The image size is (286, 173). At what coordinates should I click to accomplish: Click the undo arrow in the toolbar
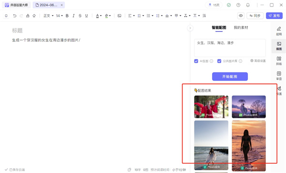(x=15, y=16)
